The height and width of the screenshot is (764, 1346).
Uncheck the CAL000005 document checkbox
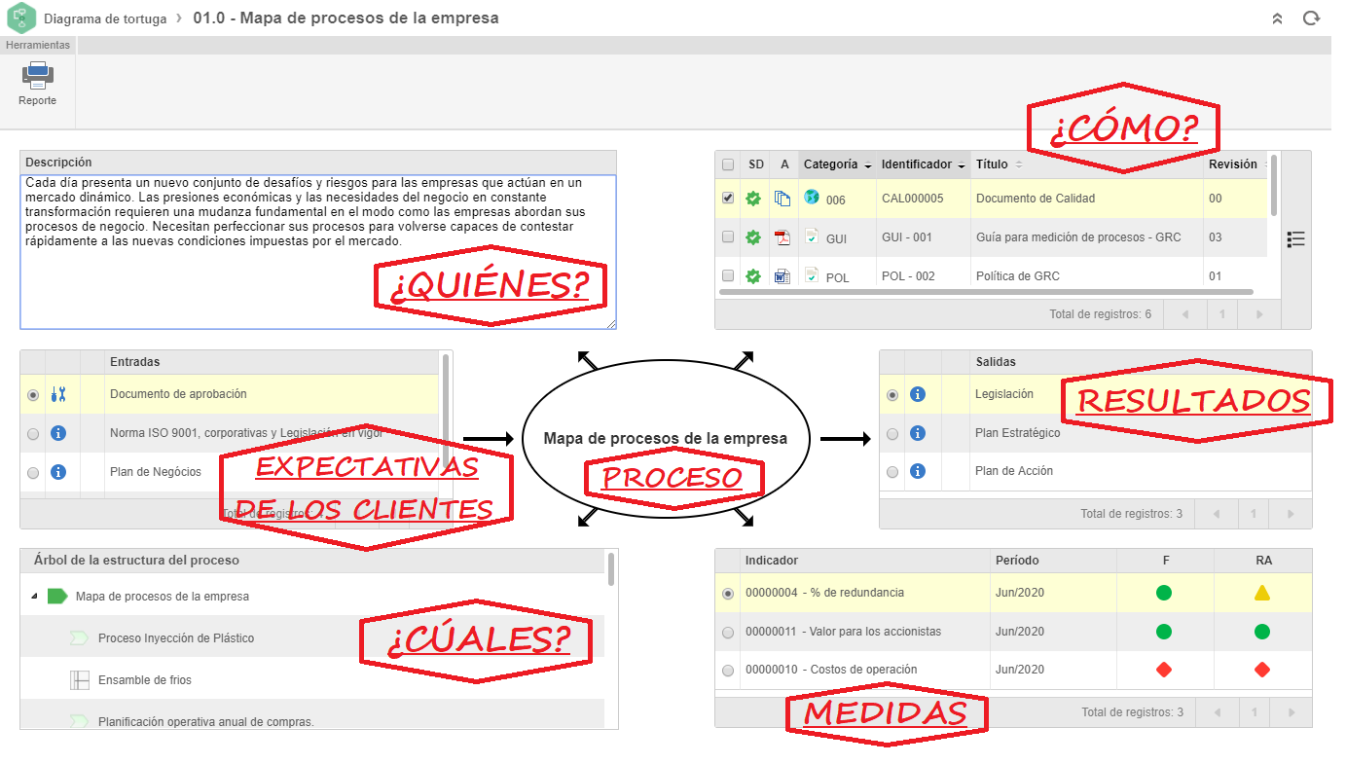(x=728, y=198)
